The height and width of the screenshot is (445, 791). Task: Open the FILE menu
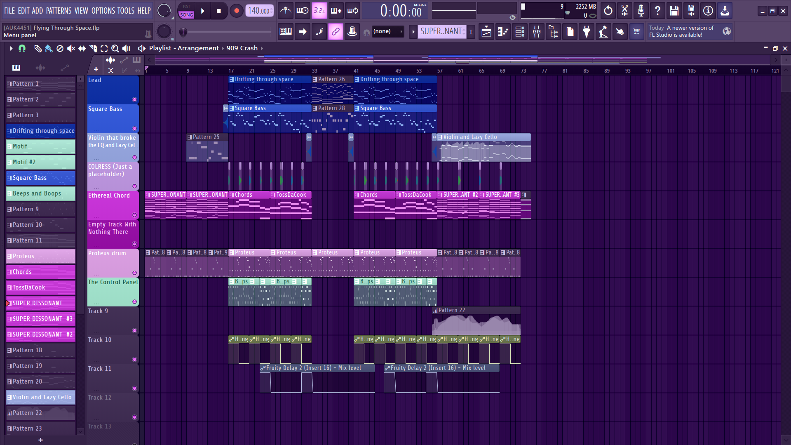point(9,11)
